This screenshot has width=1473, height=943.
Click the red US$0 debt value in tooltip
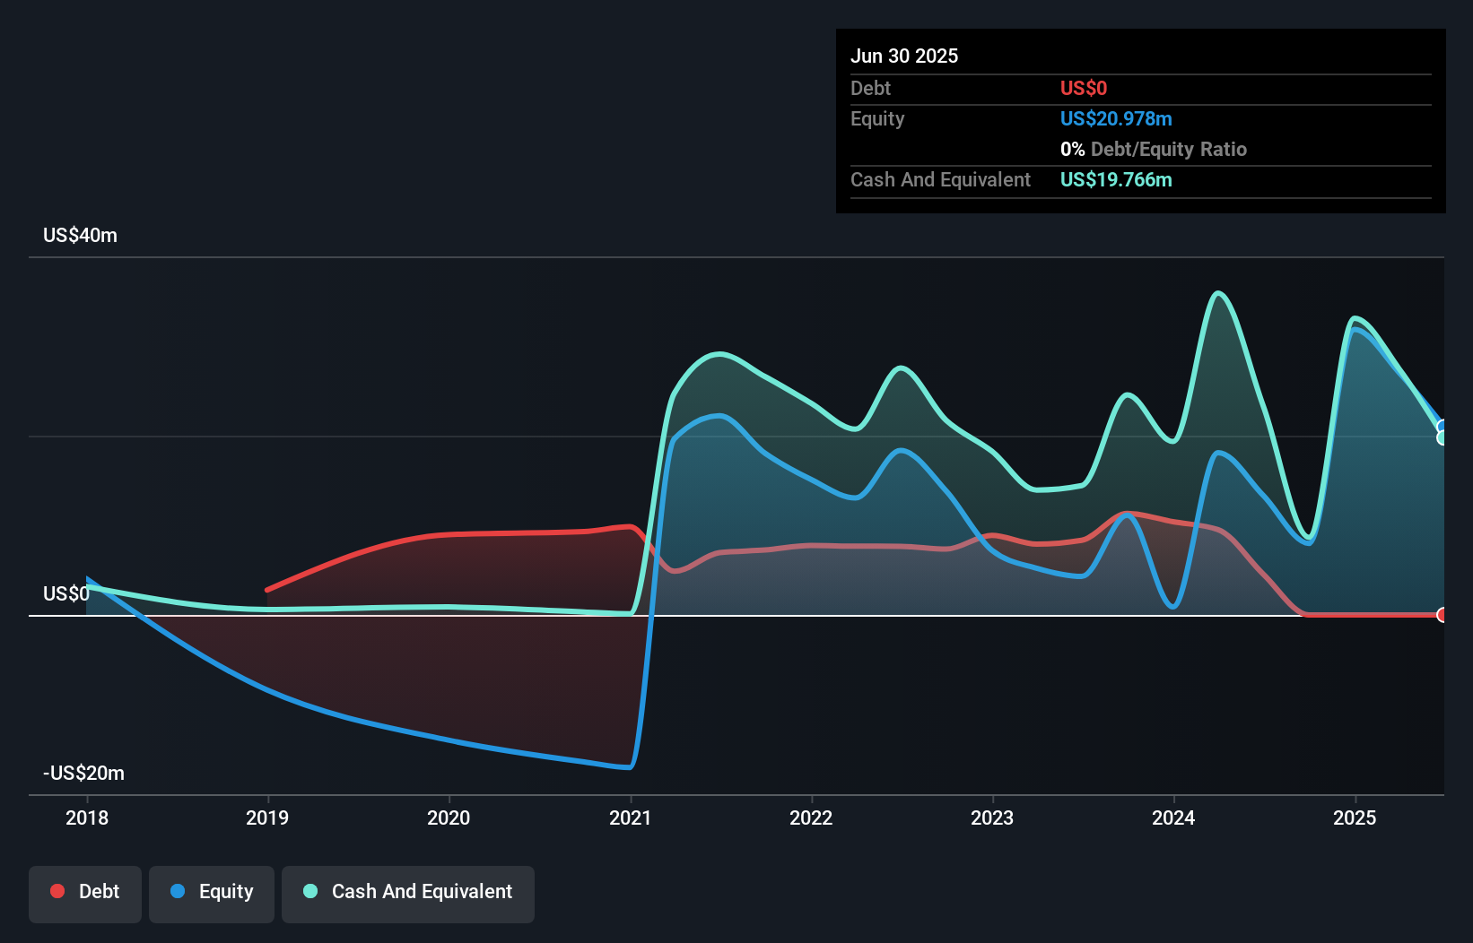coord(1084,88)
